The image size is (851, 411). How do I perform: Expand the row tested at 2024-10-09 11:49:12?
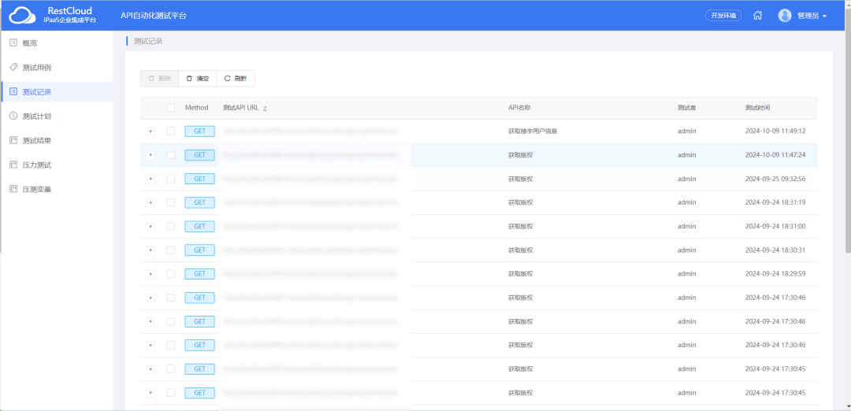pos(151,131)
